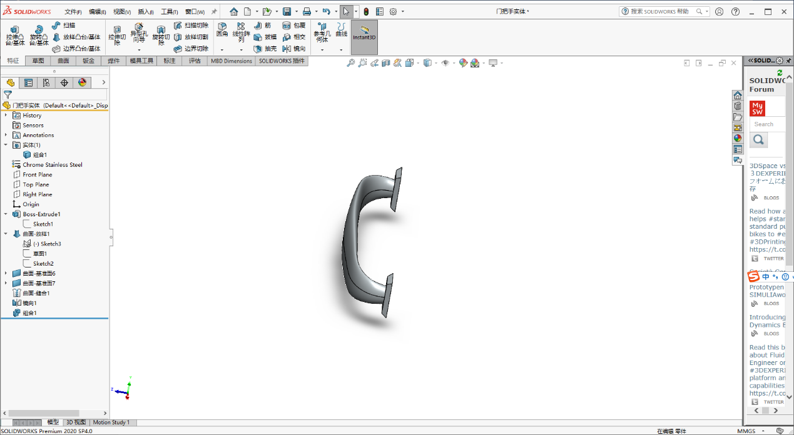This screenshot has height=435, width=794.
Task: Choose the 镜向 mirror tool in ribbon
Action: click(294, 48)
